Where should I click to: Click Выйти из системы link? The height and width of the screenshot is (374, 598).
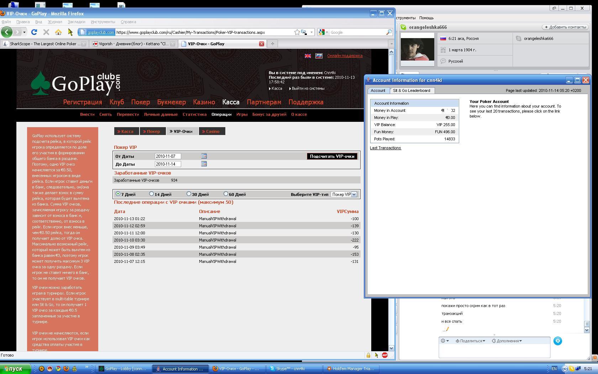coord(308,88)
